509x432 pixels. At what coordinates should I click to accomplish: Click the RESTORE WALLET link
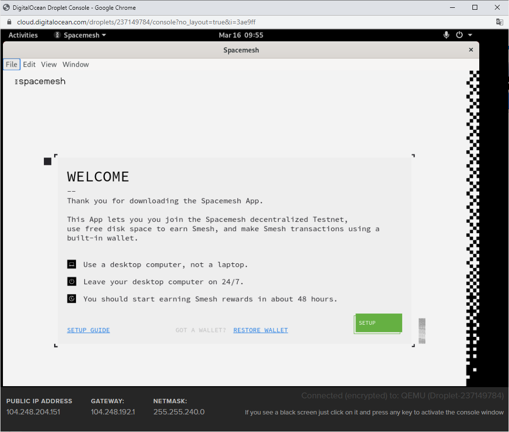click(260, 330)
